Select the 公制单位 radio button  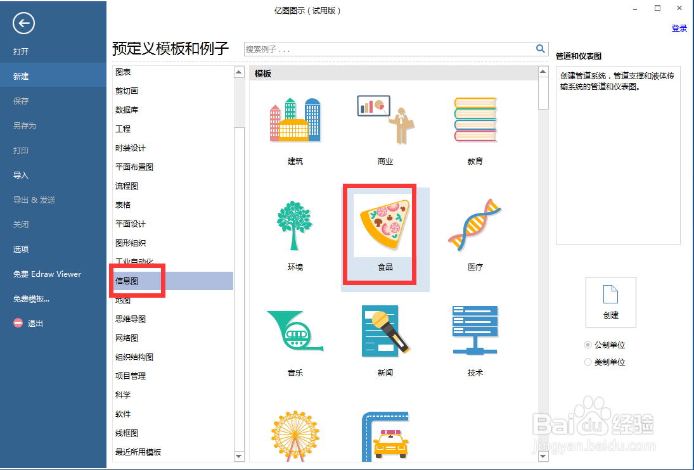pyautogui.click(x=588, y=345)
